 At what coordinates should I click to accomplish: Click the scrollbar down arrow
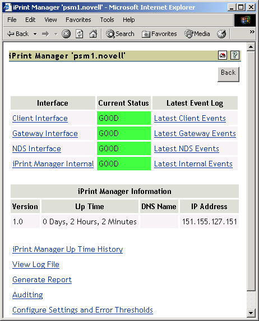251,313
